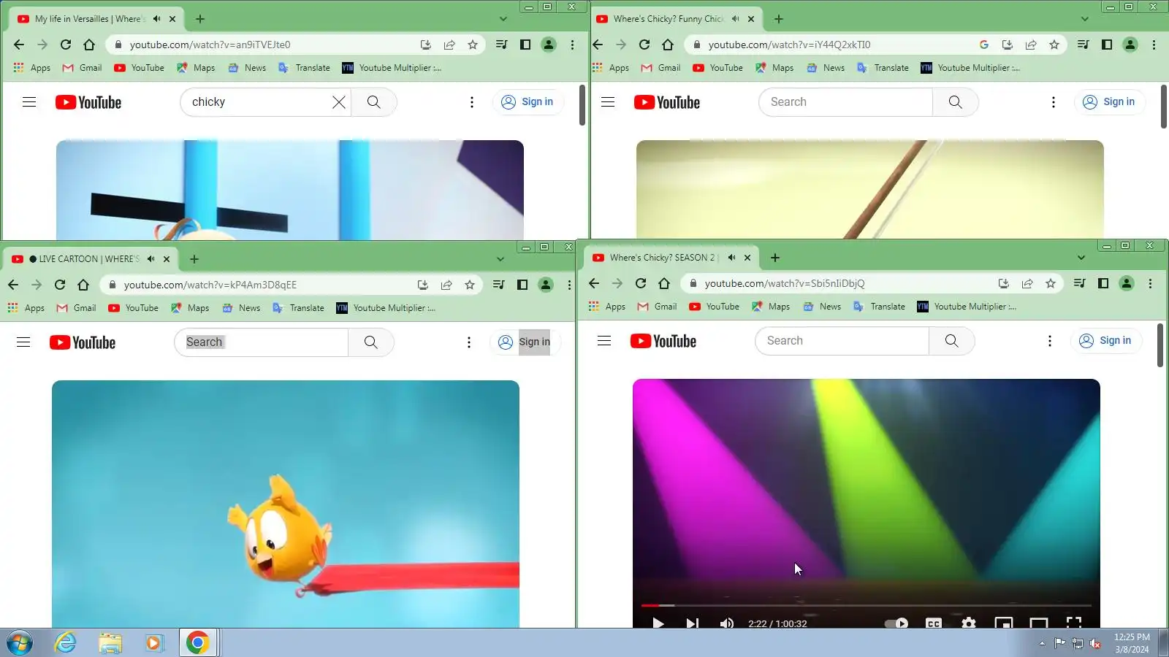The width and height of the screenshot is (1169, 657).
Task: Open media controls in the Funny Chick window
Action: [1084, 45]
